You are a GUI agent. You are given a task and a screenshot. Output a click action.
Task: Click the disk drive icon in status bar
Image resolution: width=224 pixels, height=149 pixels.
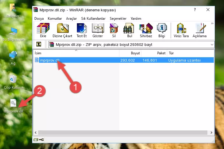coord(36,140)
